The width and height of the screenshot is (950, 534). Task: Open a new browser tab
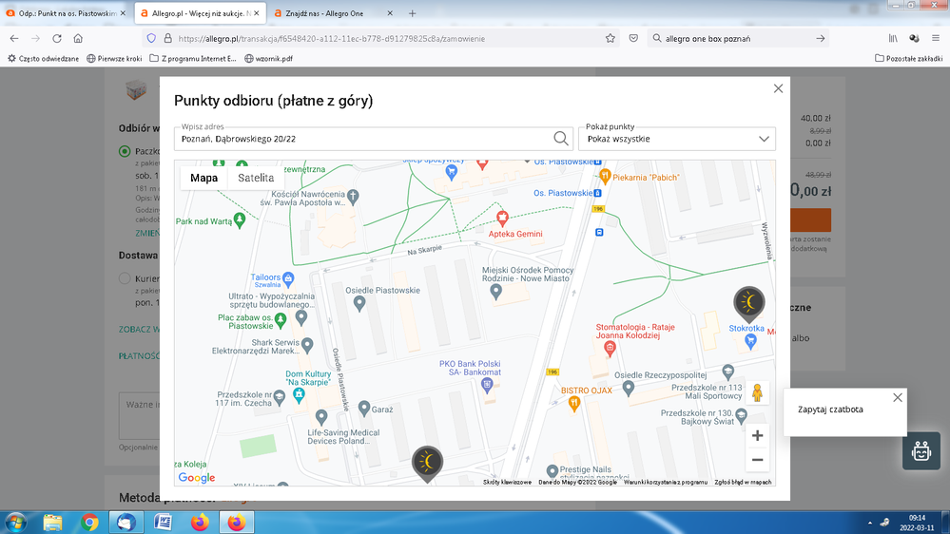412,13
